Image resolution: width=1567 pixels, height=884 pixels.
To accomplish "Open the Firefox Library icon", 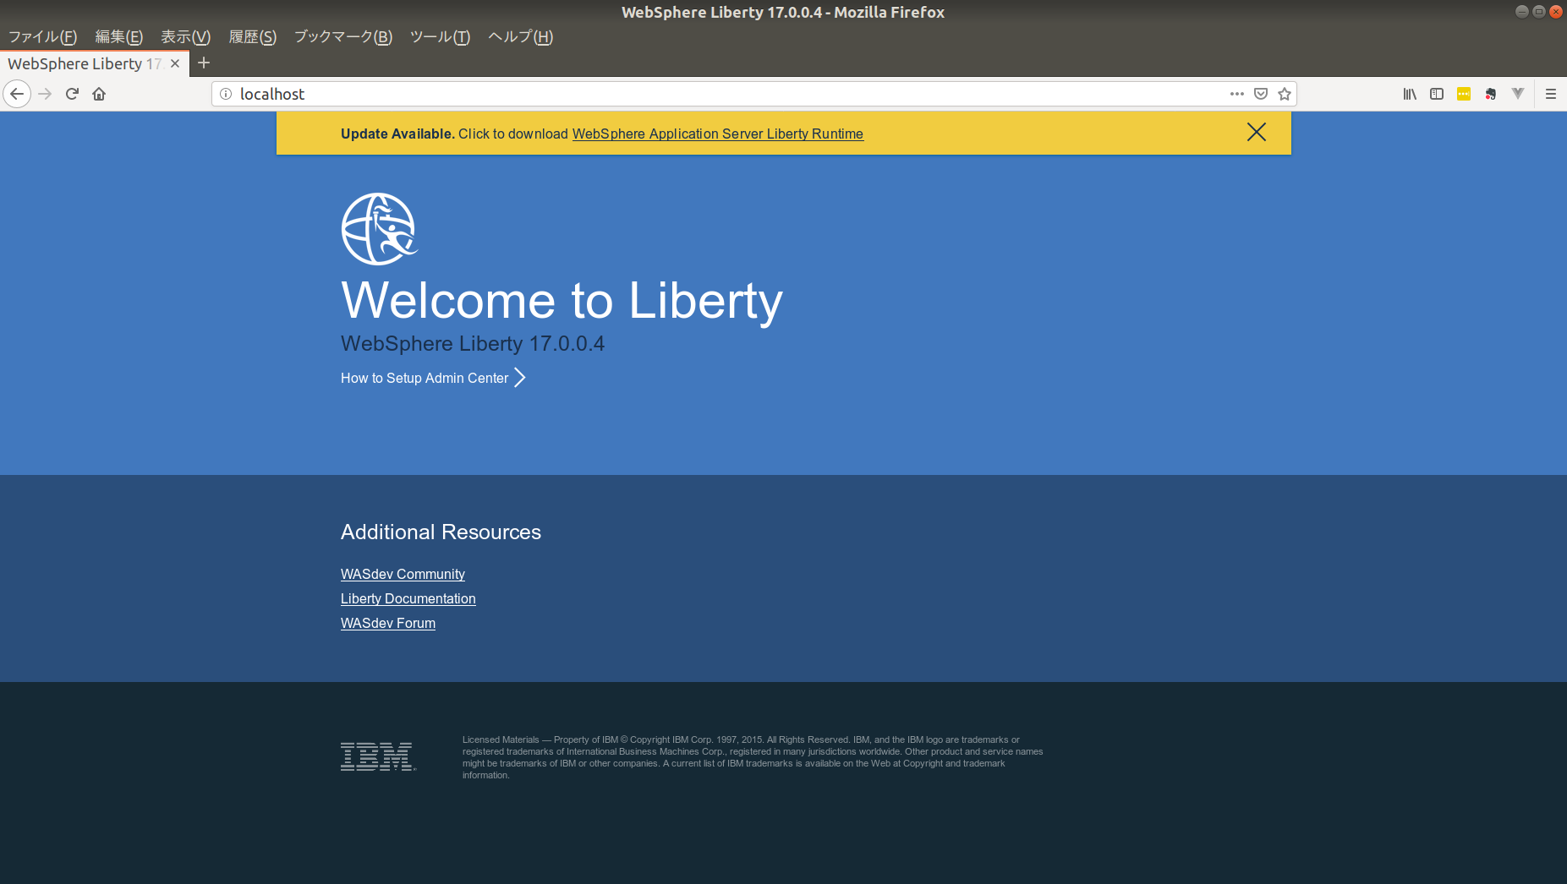I will [x=1409, y=94].
